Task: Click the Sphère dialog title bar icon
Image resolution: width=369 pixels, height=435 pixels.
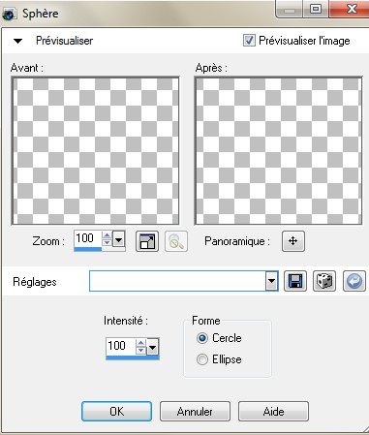Action: pos(10,14)
